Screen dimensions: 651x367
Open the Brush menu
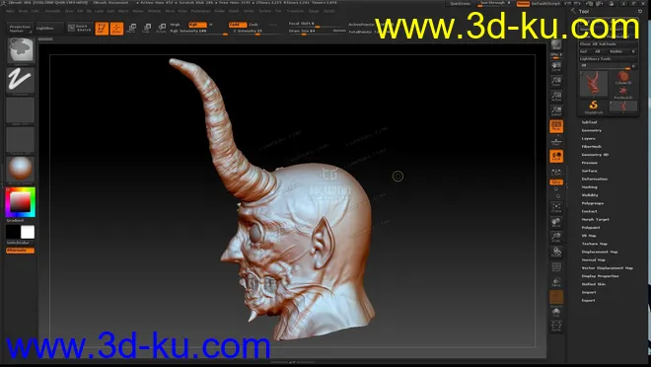point(24,11)
